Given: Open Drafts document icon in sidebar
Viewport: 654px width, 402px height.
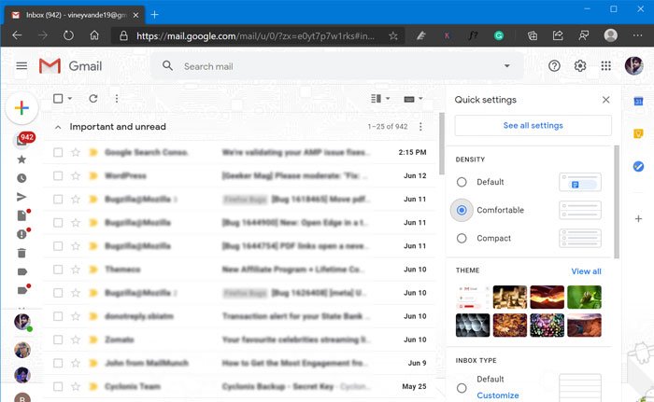Looking at the screenshot, I should [22, 215].
